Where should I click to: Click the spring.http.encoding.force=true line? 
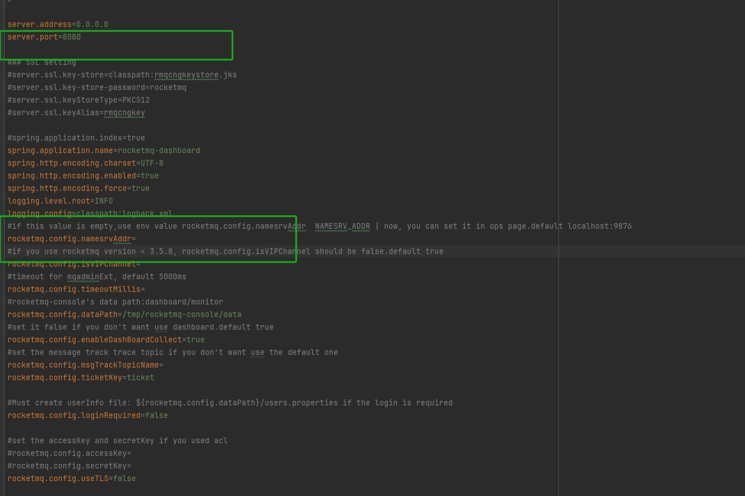[79, 189]
